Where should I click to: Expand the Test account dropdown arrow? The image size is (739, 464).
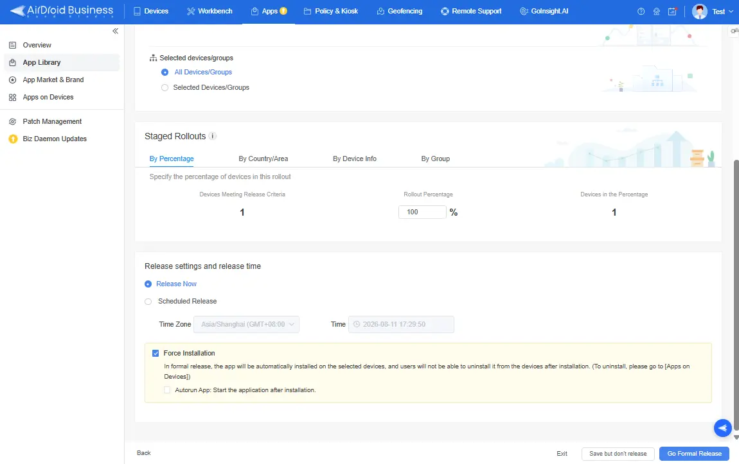coord(731,12)
